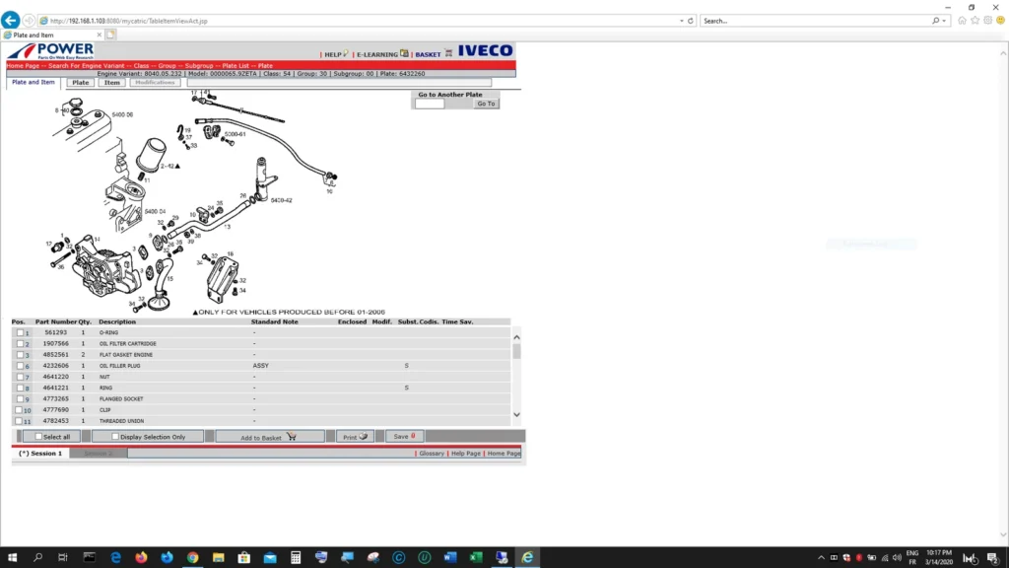The width and height of the screenshot is (1009, 568).
Task: Check the checkbox for the O-RING part row
Action: [x=22, y=332]
